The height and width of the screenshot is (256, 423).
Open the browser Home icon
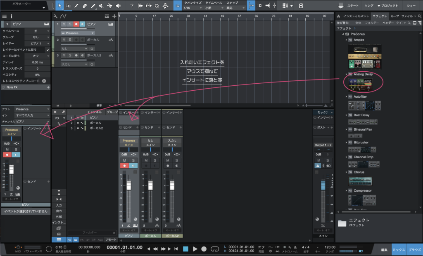[x=339, y=16]
